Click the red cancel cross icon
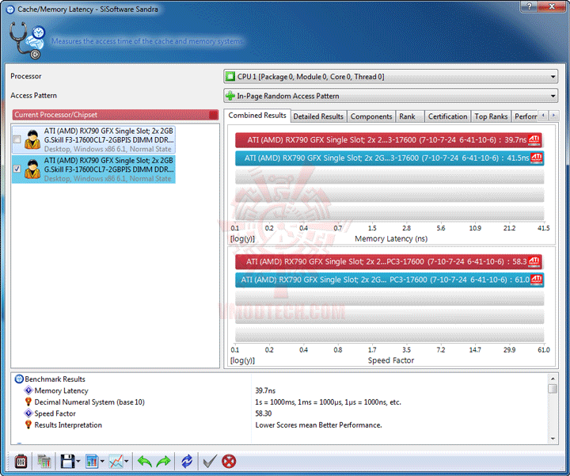This screenshot has height=476, width=570. [229, 461]
